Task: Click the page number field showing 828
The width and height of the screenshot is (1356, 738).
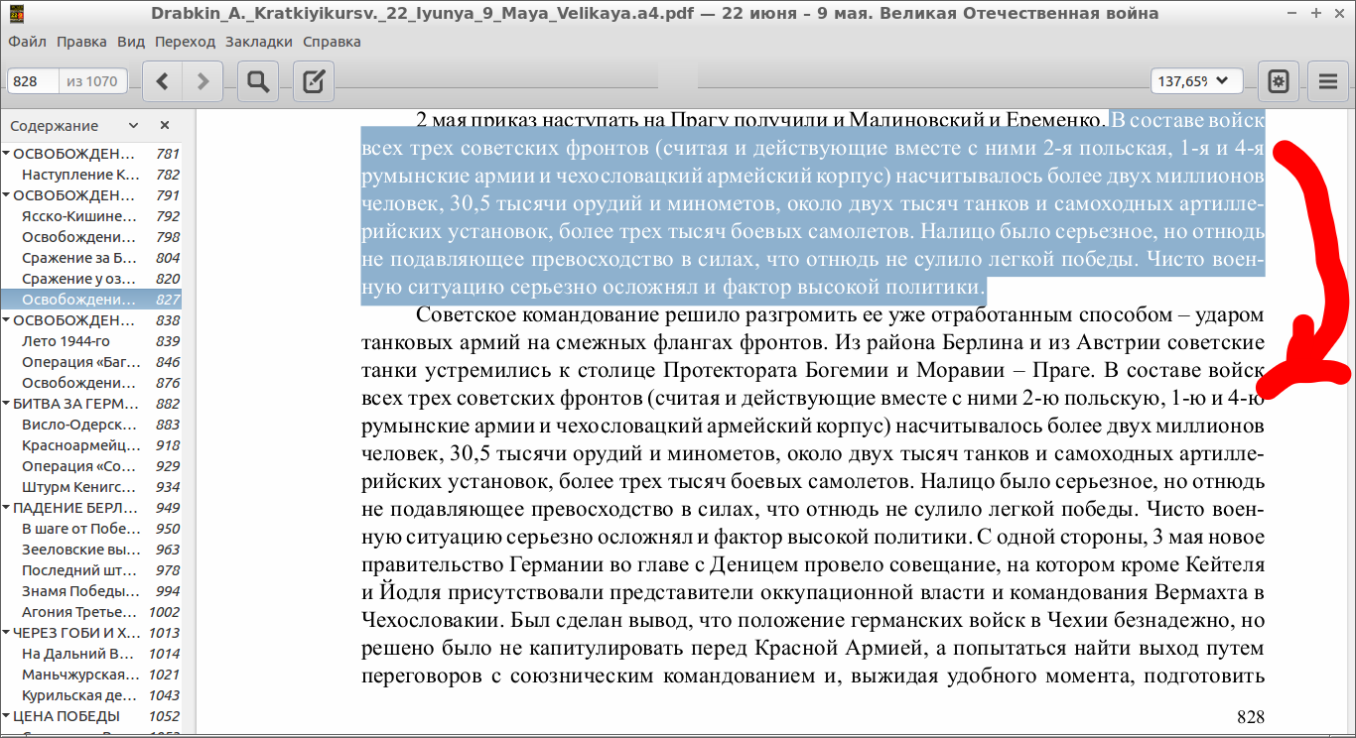Action: [34, 81]
